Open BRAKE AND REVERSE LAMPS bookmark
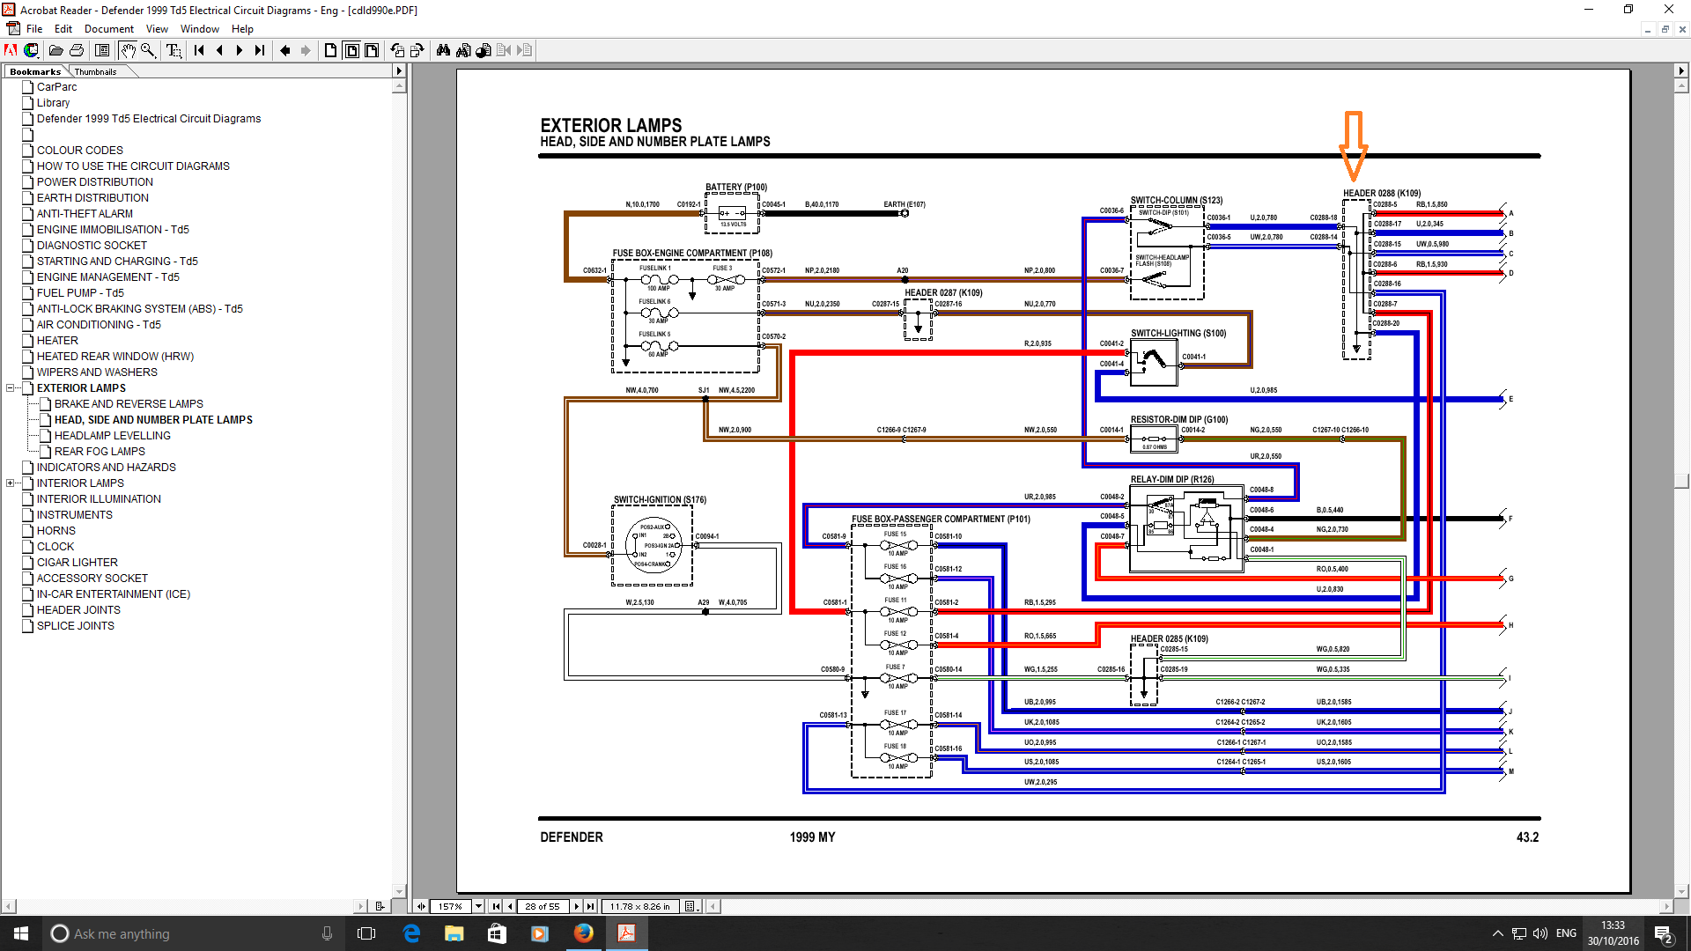The image size is (1691, 951). [x=129, y=404]
